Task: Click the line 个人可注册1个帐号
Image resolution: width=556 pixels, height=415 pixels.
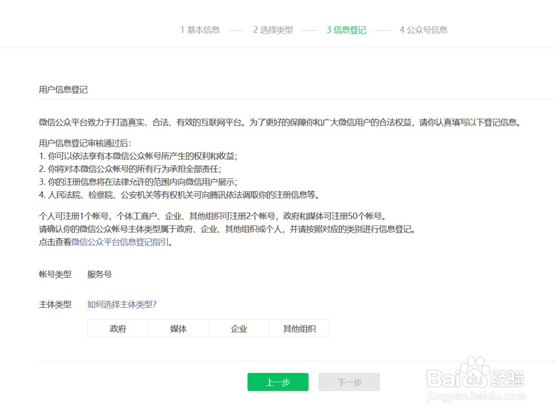Action: [212, 216]
